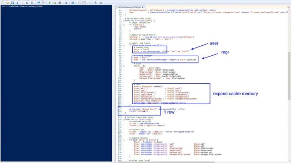Click the ConvertTo-SecureString line 67

point(173,10)
